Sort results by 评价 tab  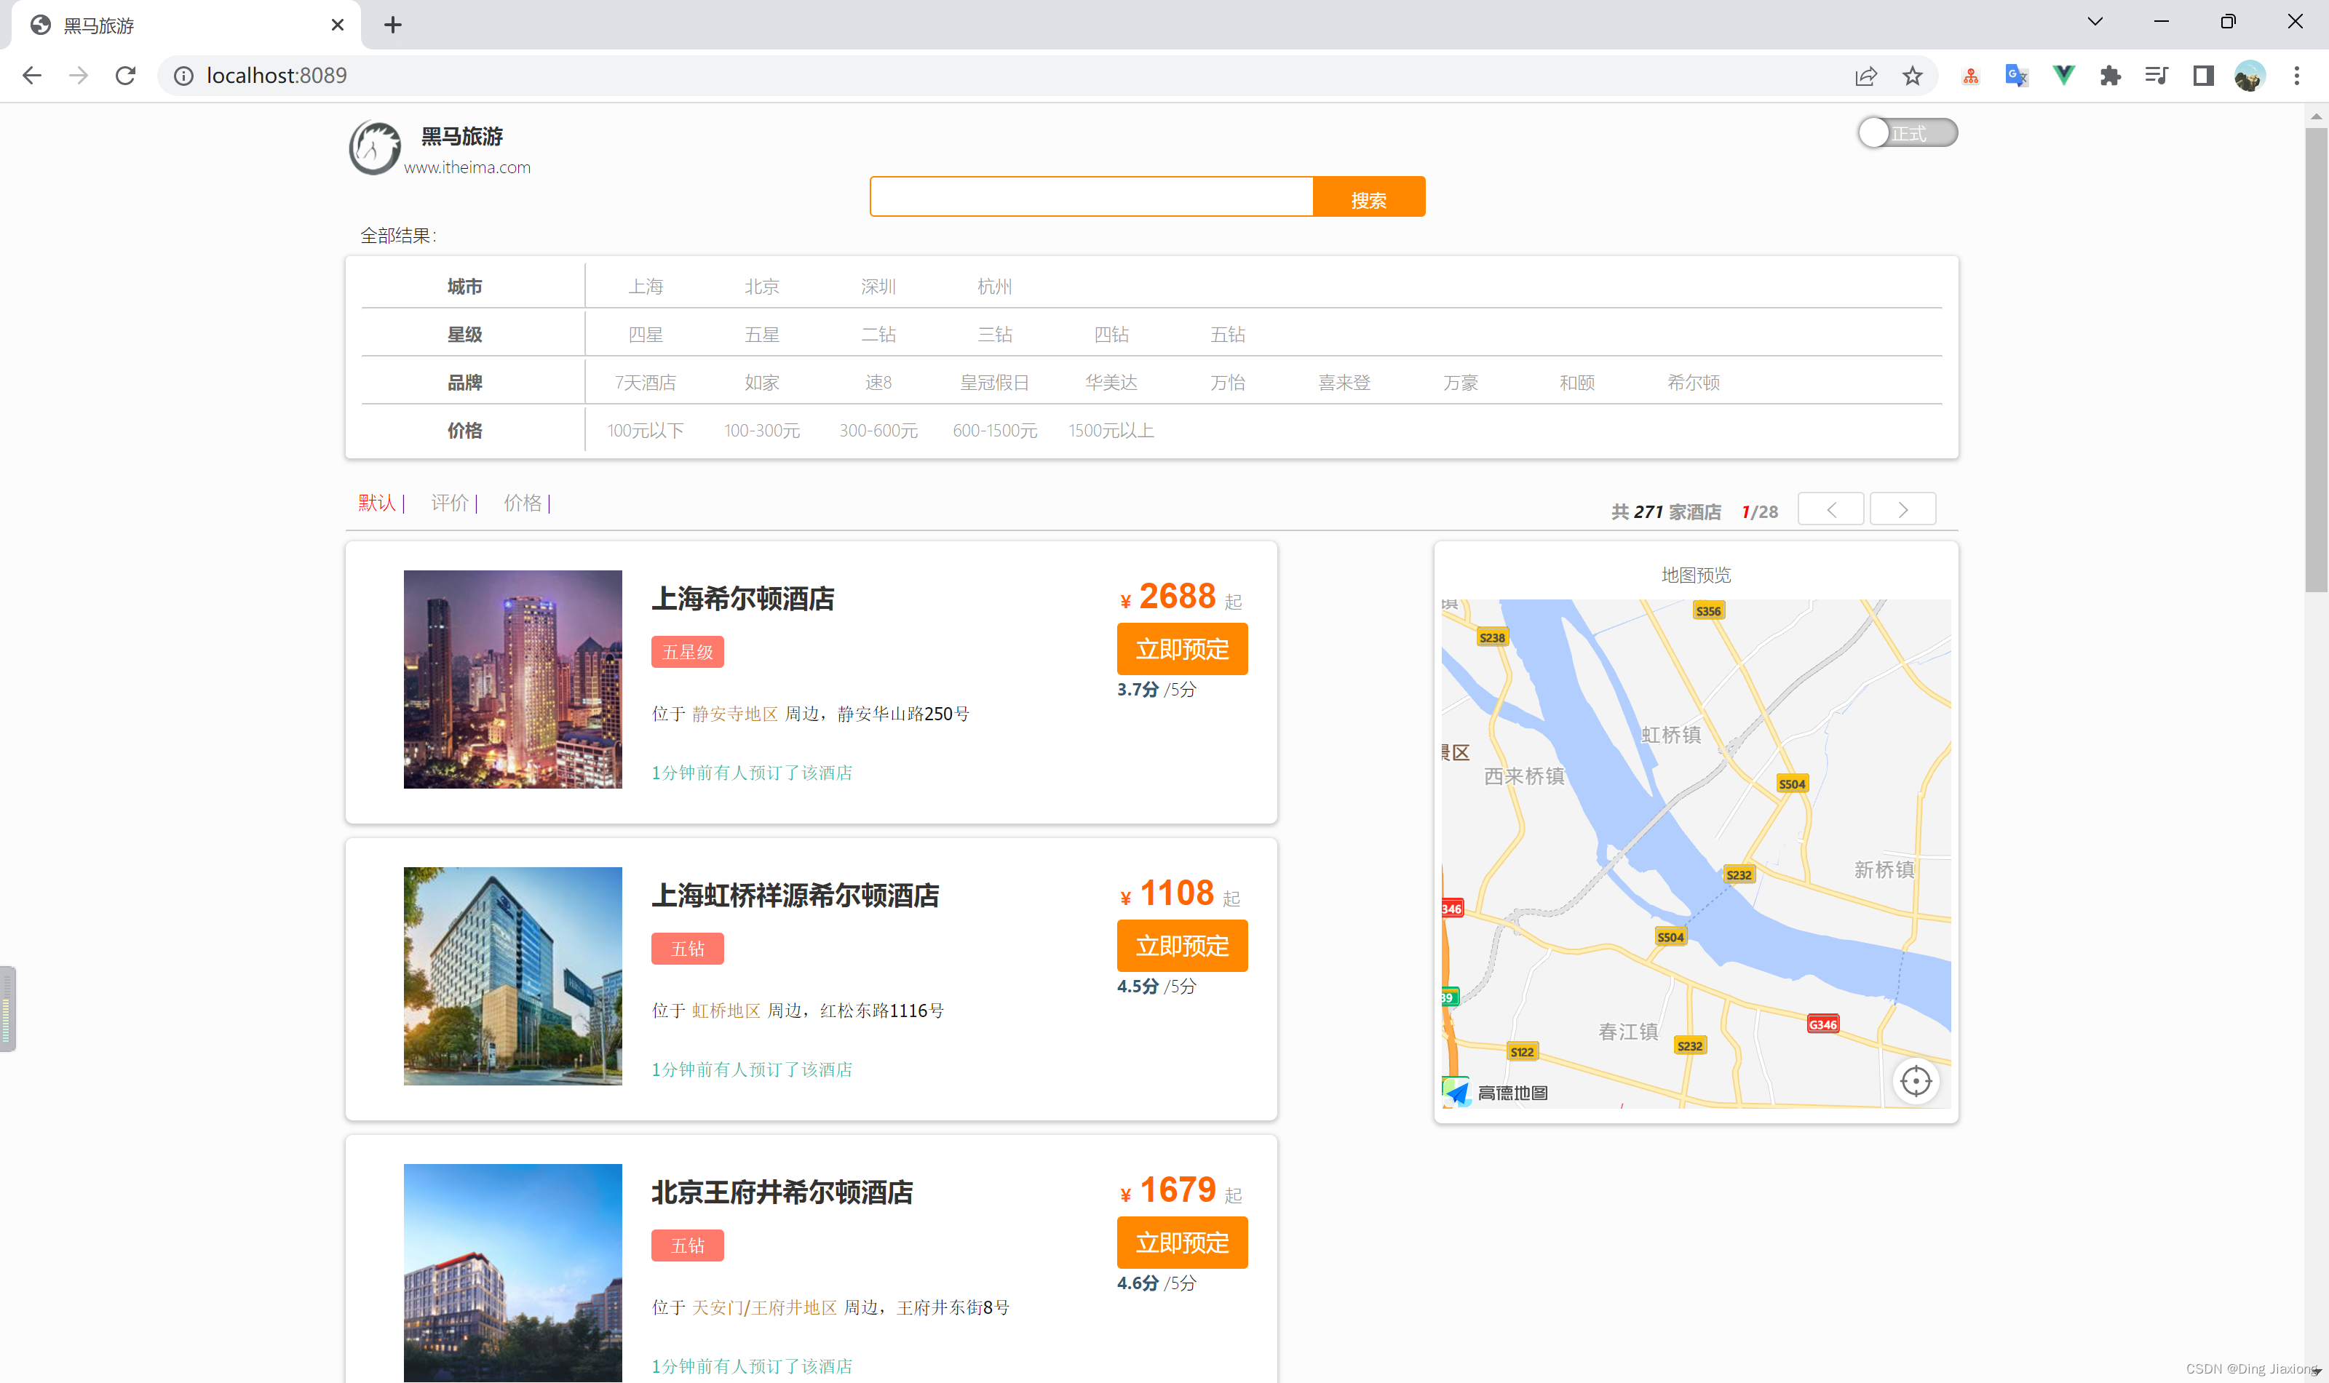(x=451, y=503)
